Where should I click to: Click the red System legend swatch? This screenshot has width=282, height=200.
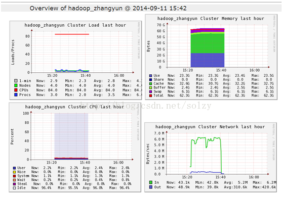[14, 176]
